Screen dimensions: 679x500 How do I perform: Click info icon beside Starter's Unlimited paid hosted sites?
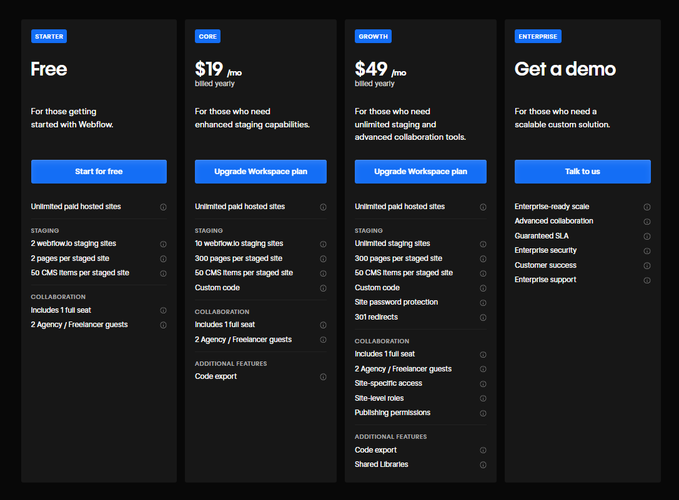point(163,207)
